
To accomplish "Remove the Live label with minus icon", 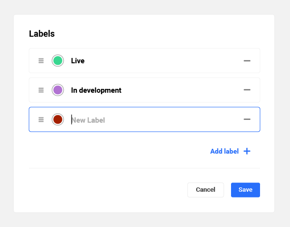I will [x=247, y=61].
